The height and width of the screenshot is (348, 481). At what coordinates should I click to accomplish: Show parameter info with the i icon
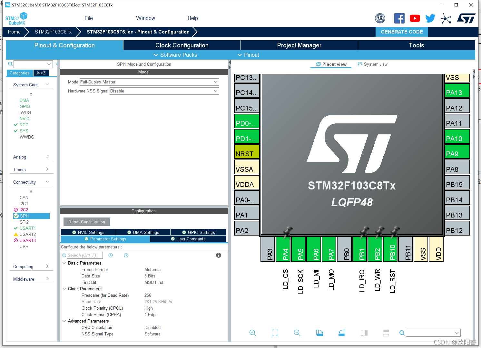coord(219,255)
